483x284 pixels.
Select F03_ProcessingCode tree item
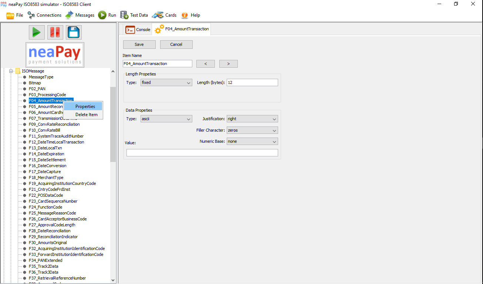click(x=47, y=95)
